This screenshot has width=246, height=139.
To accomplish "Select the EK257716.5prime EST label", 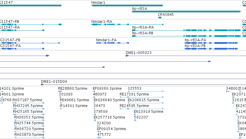I will pos(109,118).
